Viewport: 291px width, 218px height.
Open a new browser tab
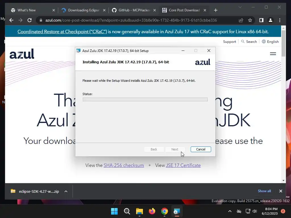[x=215, y=10]
